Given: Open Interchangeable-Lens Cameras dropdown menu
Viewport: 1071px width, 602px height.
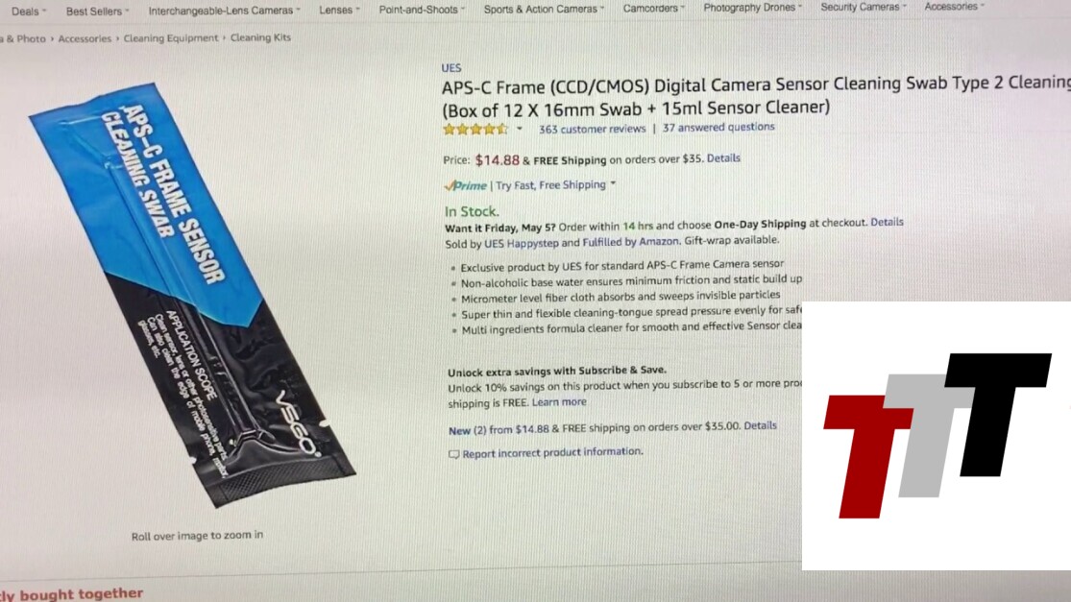Looking at the screenshot, I should [x=224, y=11].
